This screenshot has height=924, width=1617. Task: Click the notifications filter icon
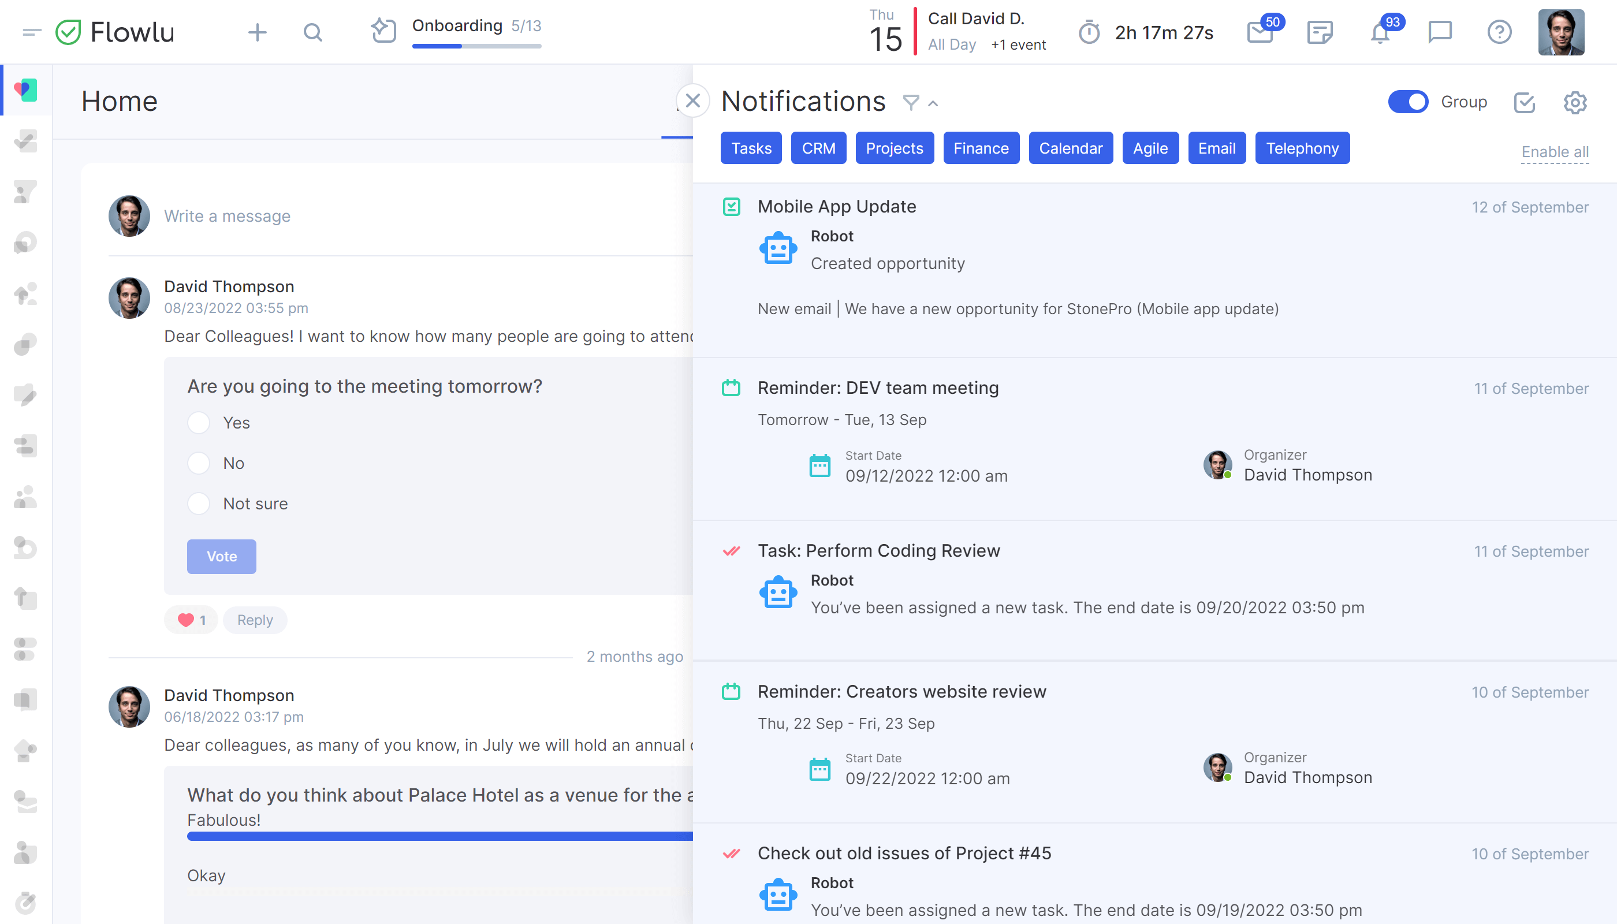[910, 102]
